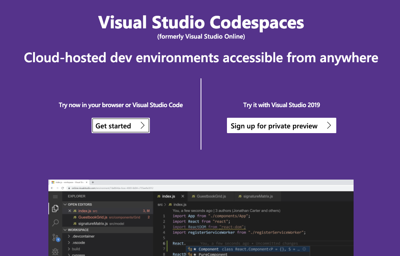Open Source Control icon with badge 1
The image size is (400, 256).
pyautogui.click(x=55, y=237)
